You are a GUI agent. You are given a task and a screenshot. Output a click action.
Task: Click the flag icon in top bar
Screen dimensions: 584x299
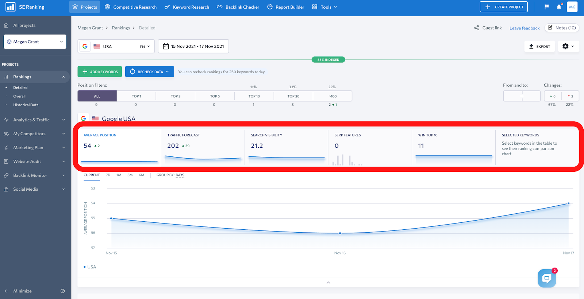coord(547,7)
